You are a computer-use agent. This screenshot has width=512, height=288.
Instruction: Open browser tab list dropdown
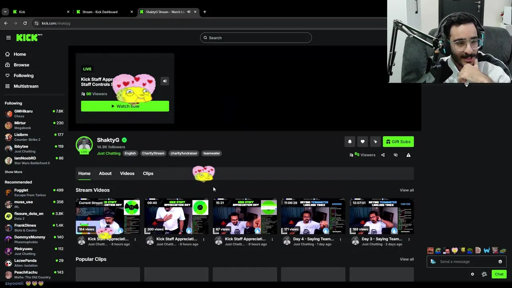pos(5,12)
